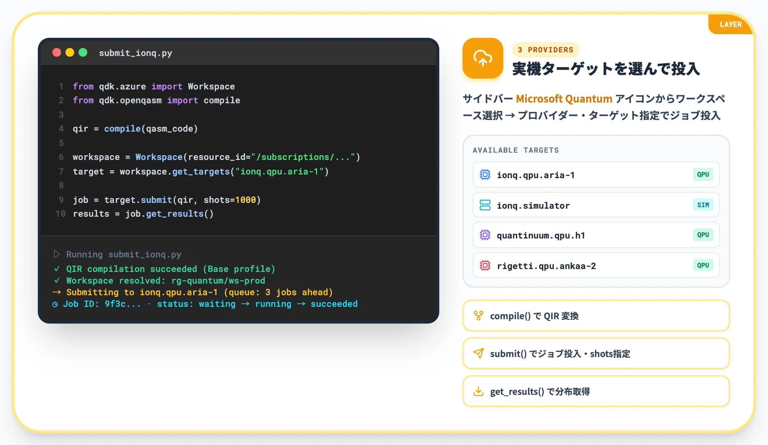
Task: Click the QPU tag on quantinuum.qpu.h1
Action: [x=703, y=235]
